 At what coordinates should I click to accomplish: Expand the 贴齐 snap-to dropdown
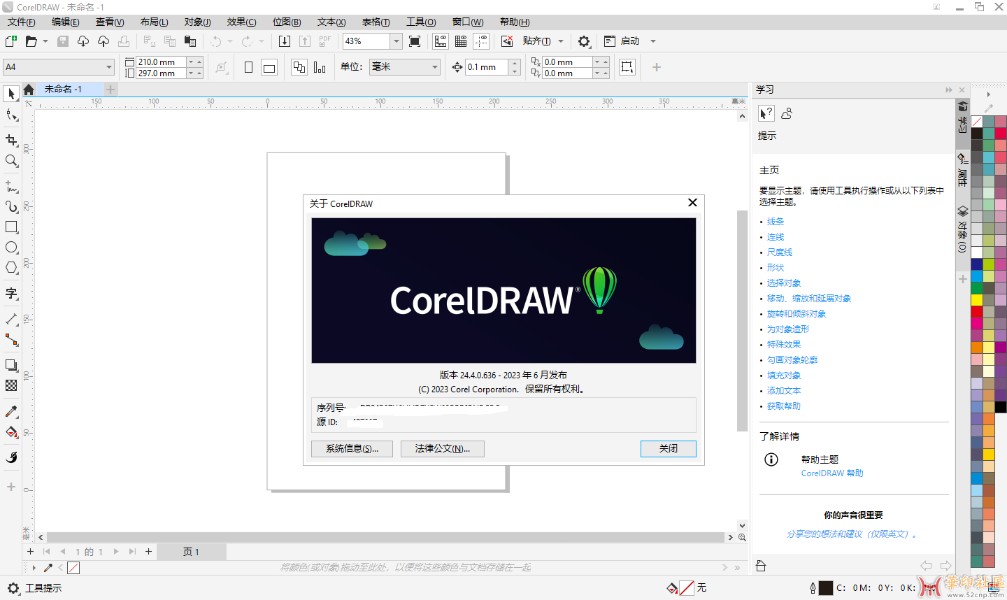click(561, 41)
